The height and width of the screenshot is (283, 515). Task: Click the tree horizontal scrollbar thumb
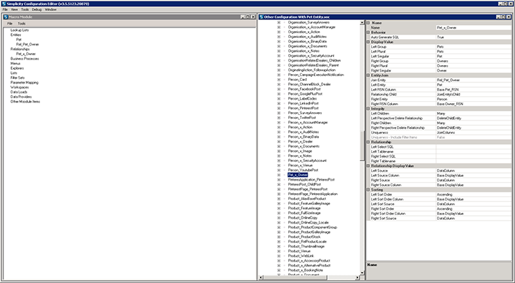pyautogui.click(x=294, y=277)
